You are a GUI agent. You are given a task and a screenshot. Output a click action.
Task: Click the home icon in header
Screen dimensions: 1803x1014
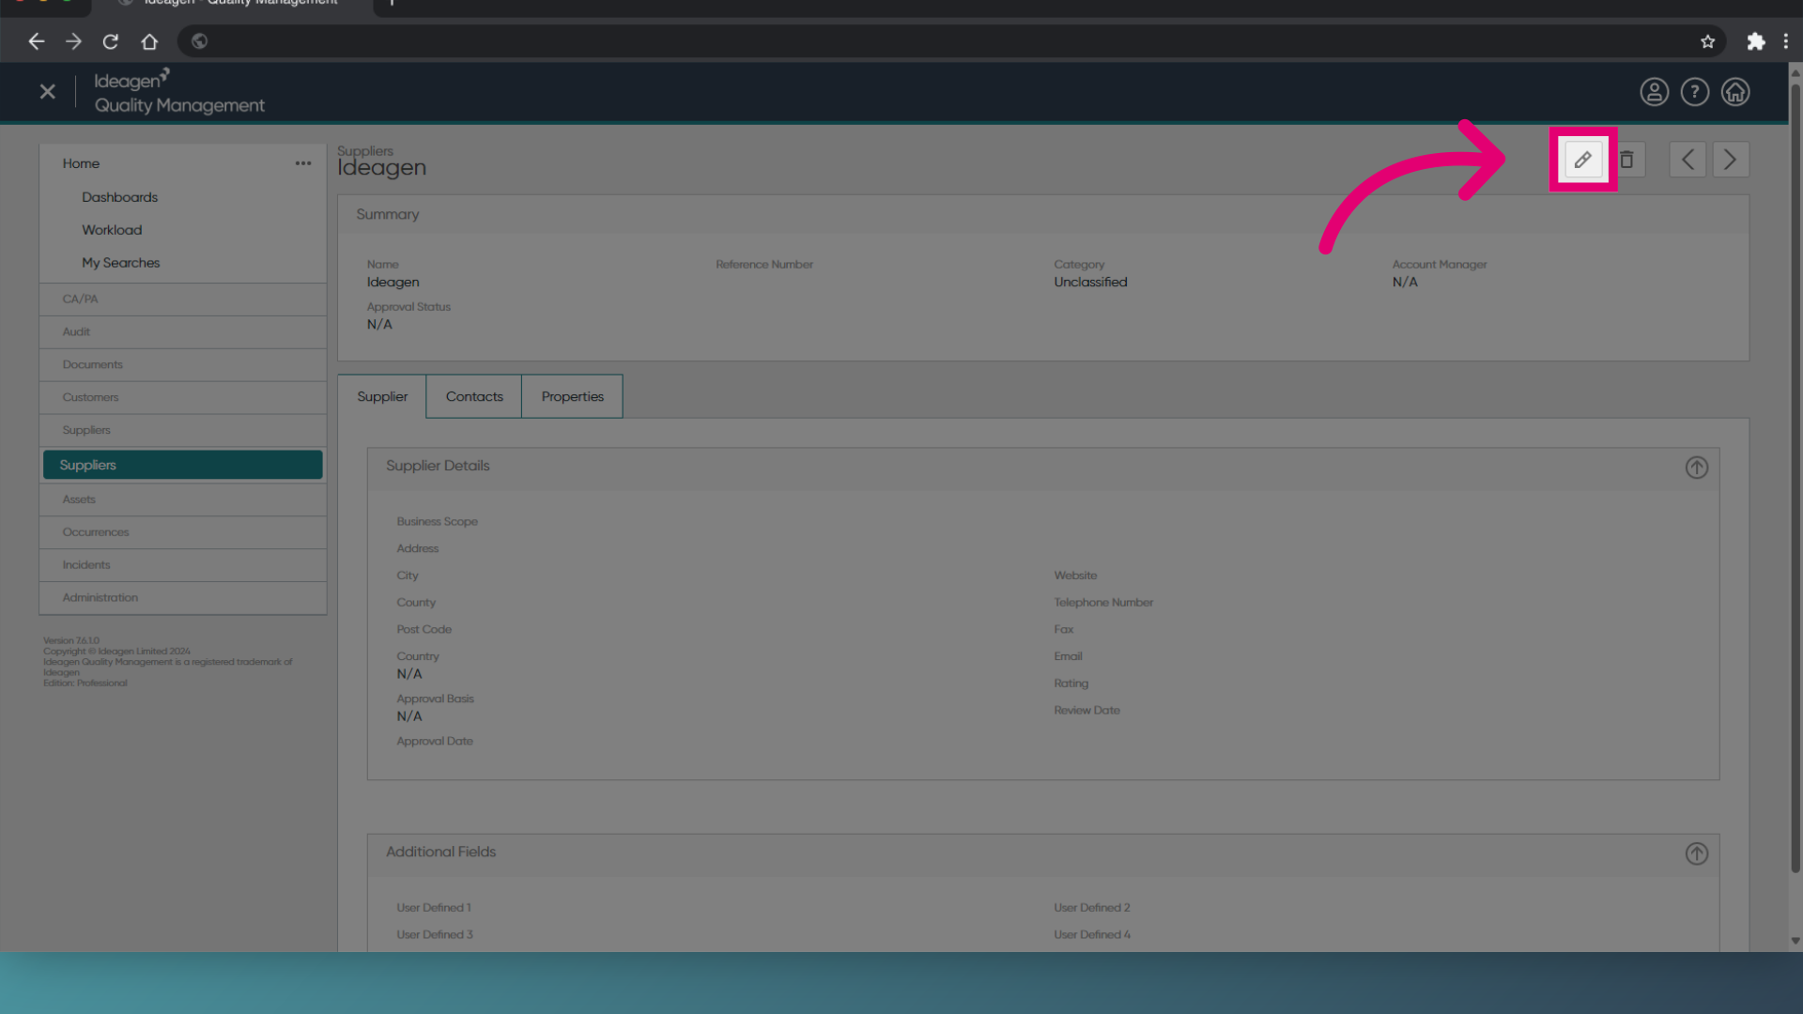pyautogui.click(x=1735, y=92)
